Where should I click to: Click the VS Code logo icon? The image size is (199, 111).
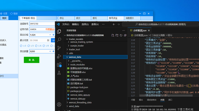(58, 24)
